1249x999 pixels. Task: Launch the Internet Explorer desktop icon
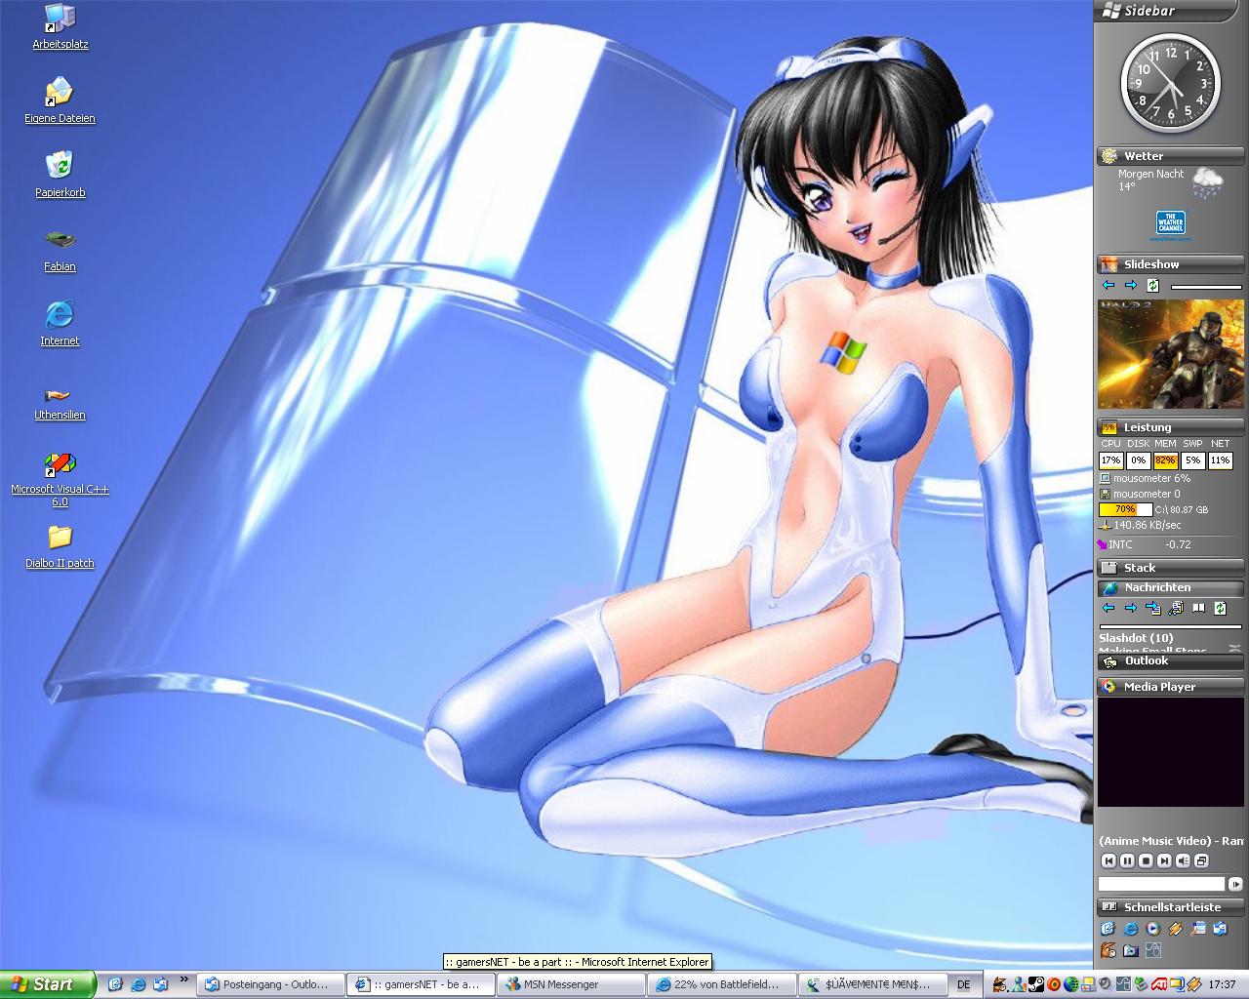[60, 324]
